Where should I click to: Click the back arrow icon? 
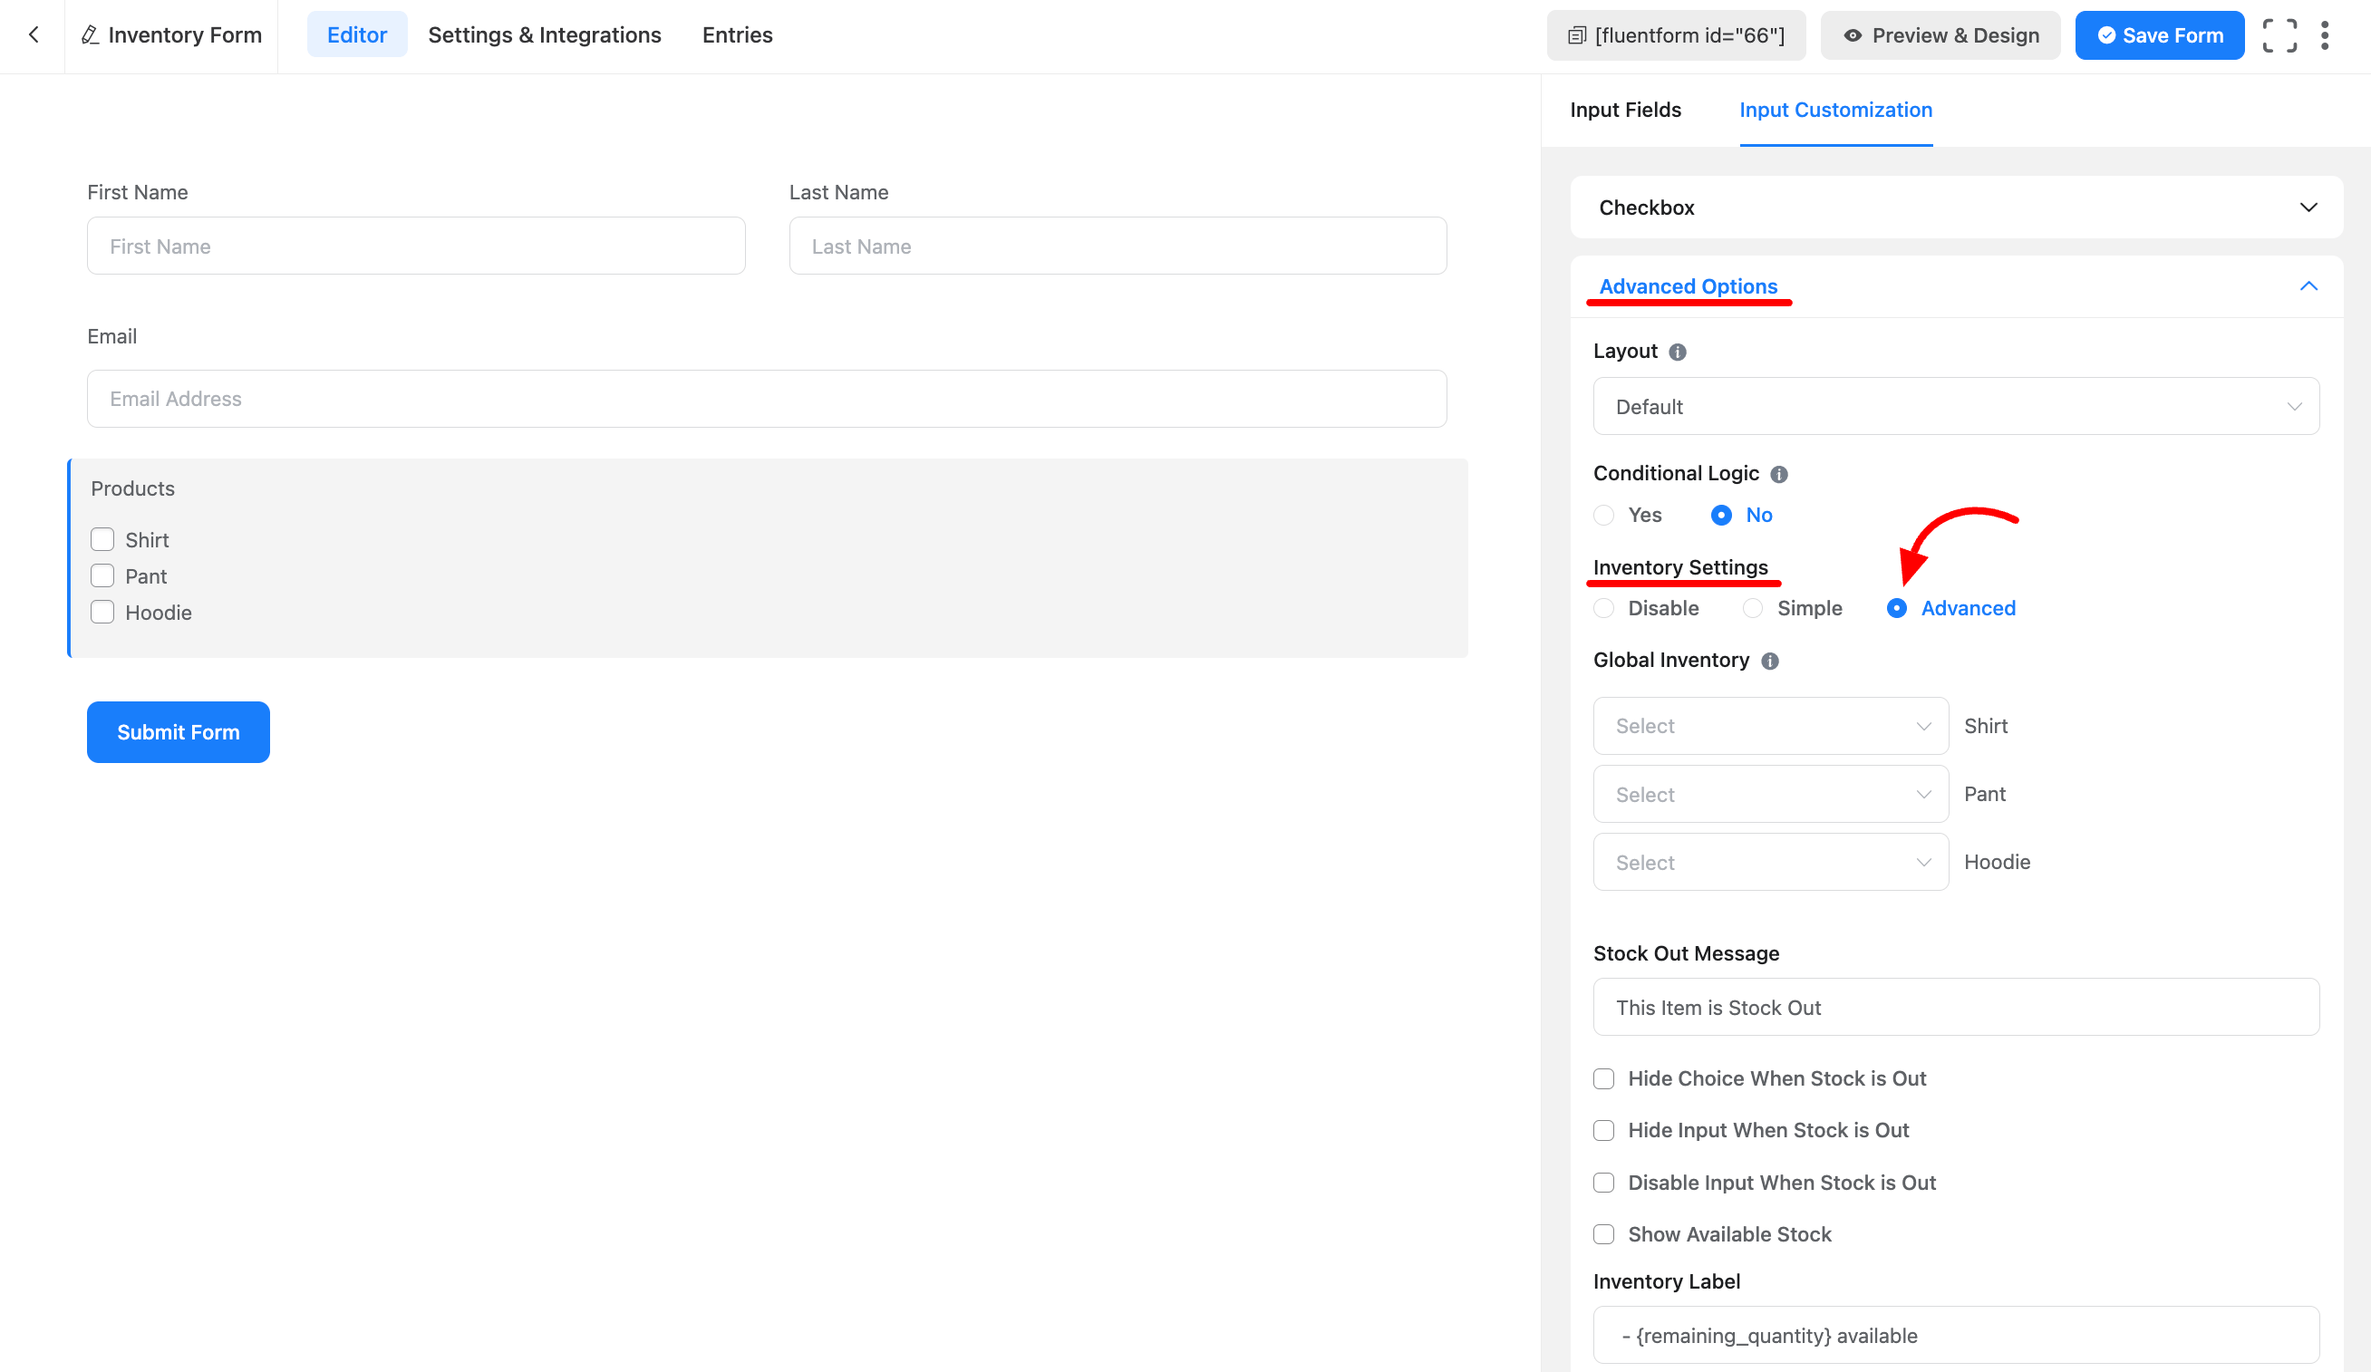point(34,34)
